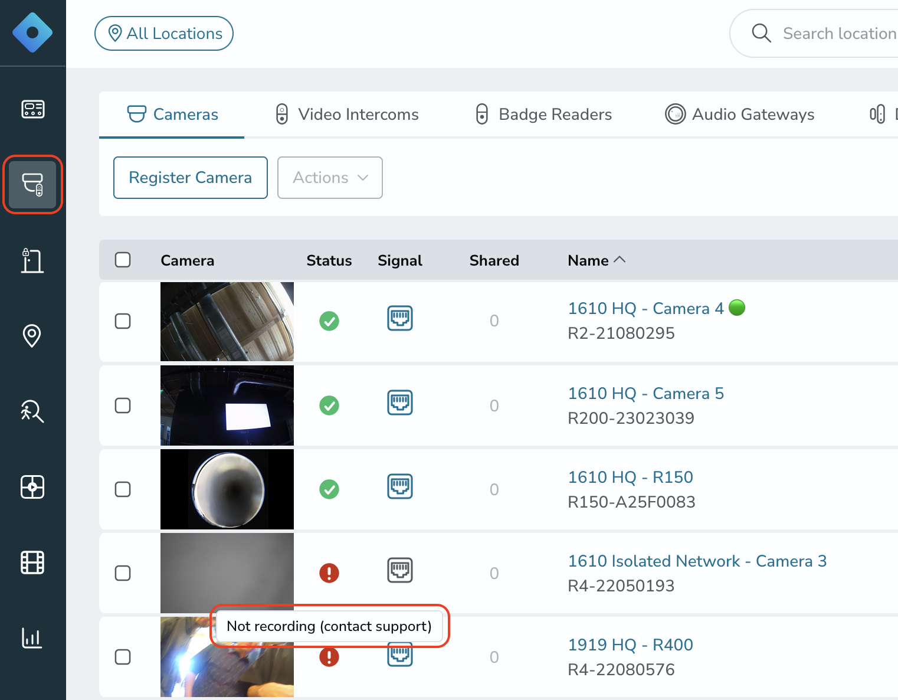This screenshot has width=898, height=700.
Task: Open the access control door icon in the sidebar
Action: [32, 260]
